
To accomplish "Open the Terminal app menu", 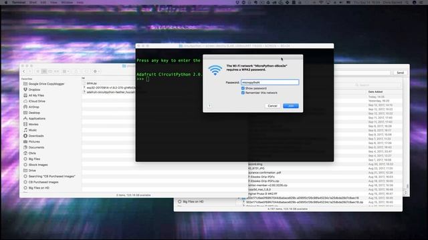I will (19, 2).
